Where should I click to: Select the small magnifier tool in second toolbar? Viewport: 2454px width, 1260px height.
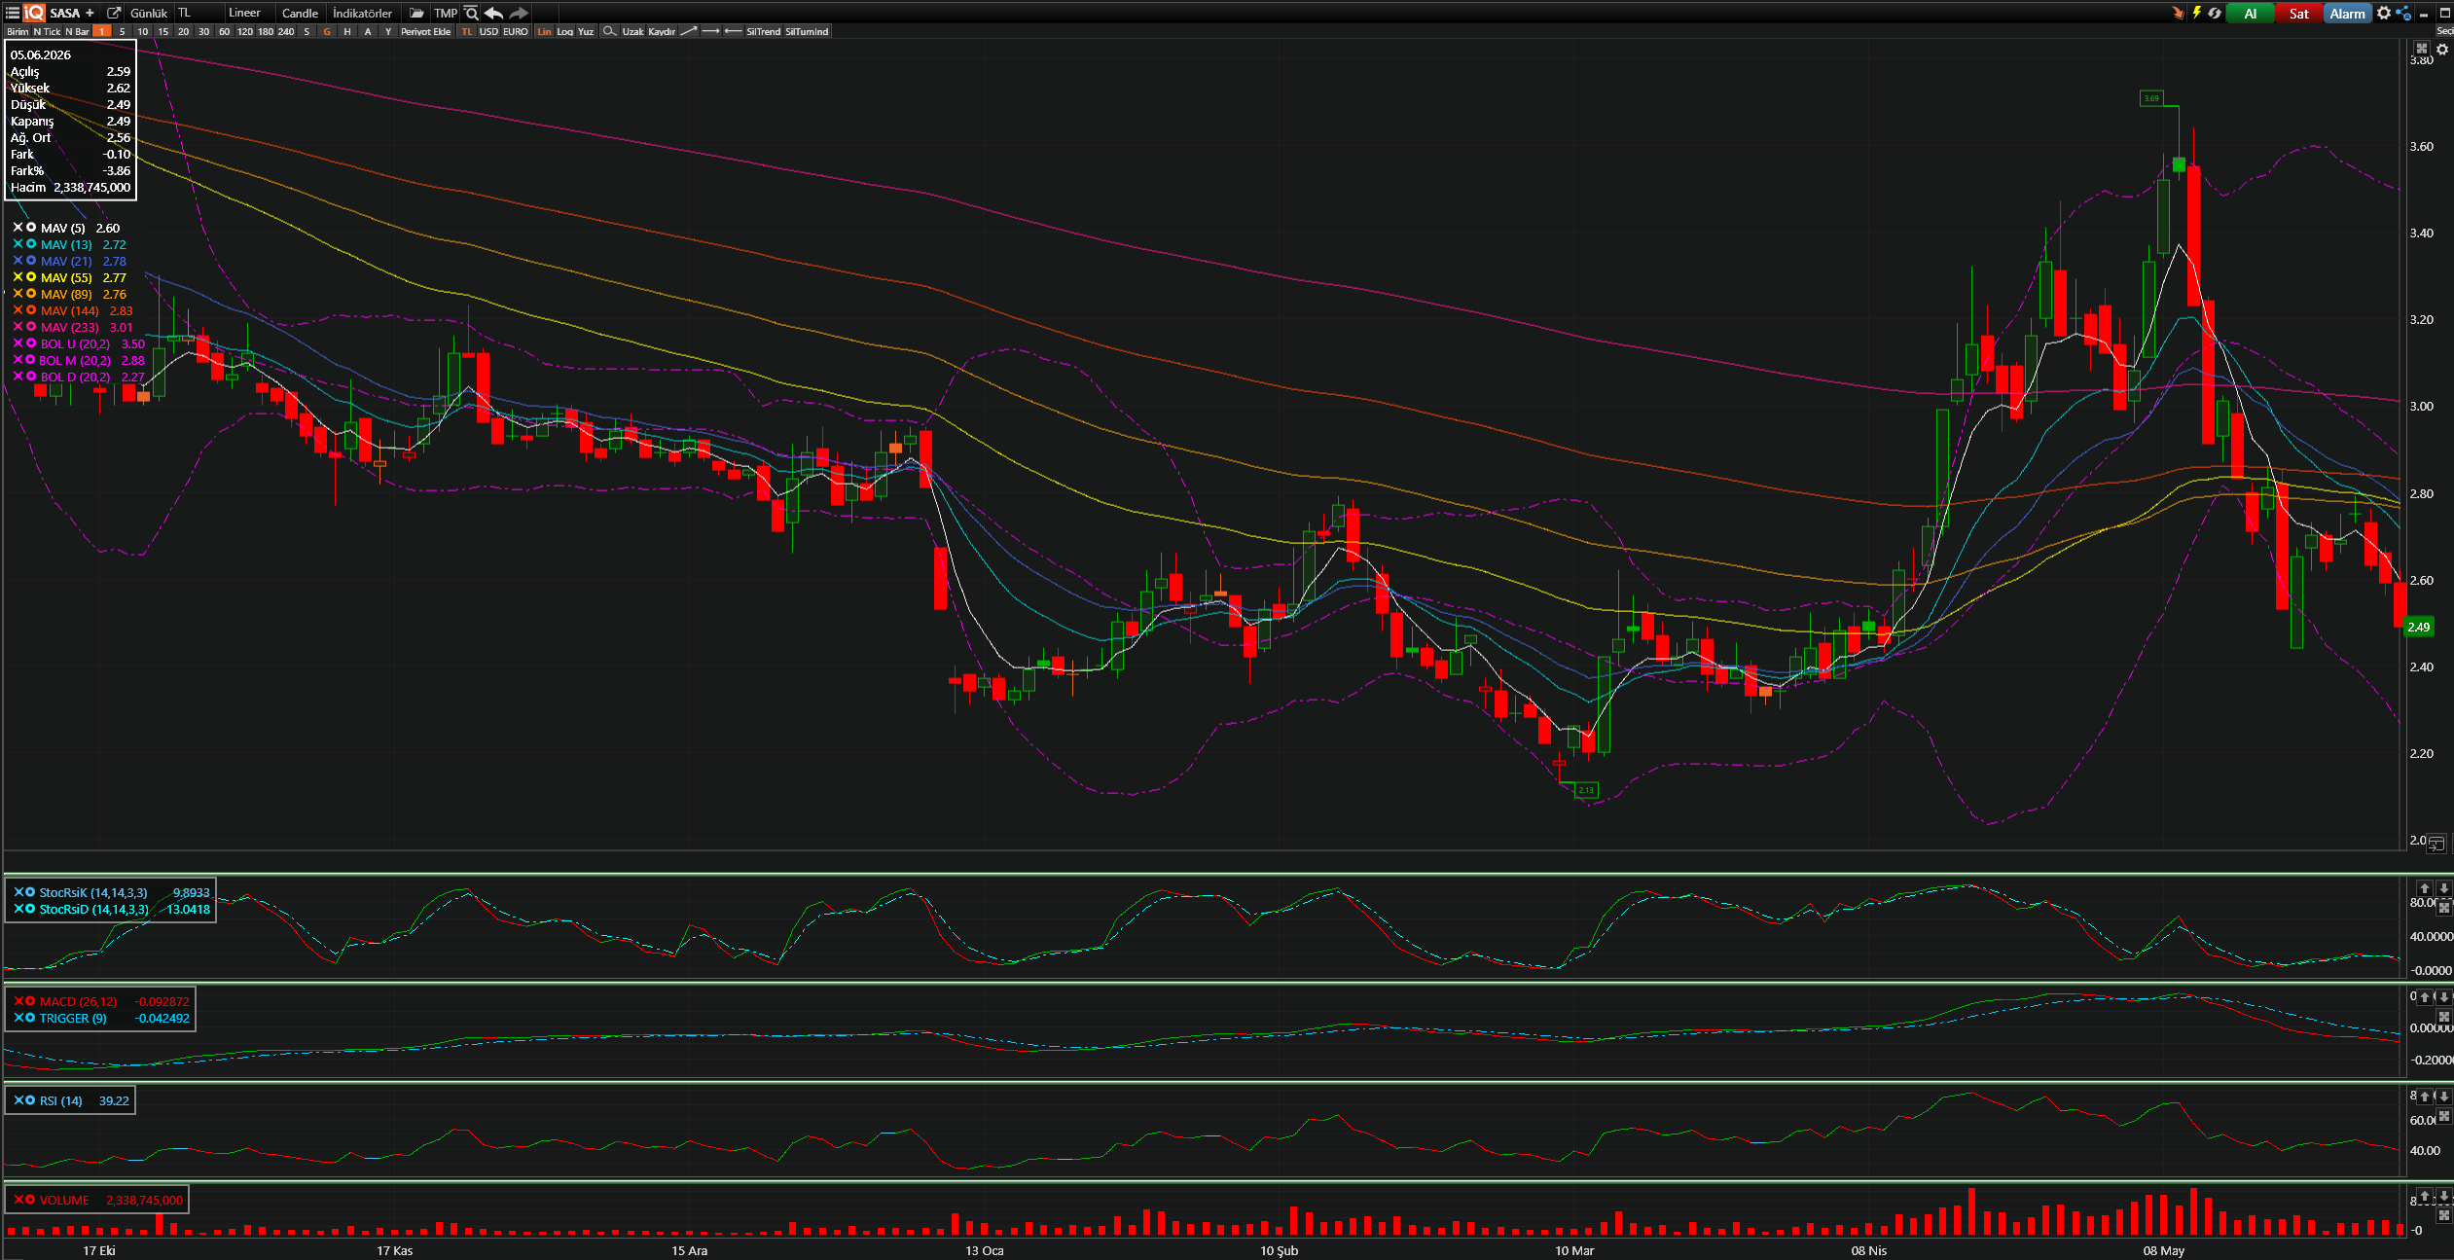click(609, 31)
